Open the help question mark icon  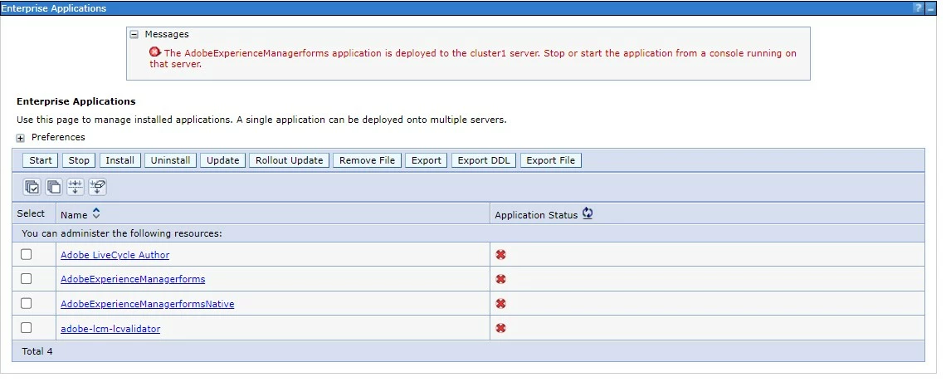coord(919,8)
